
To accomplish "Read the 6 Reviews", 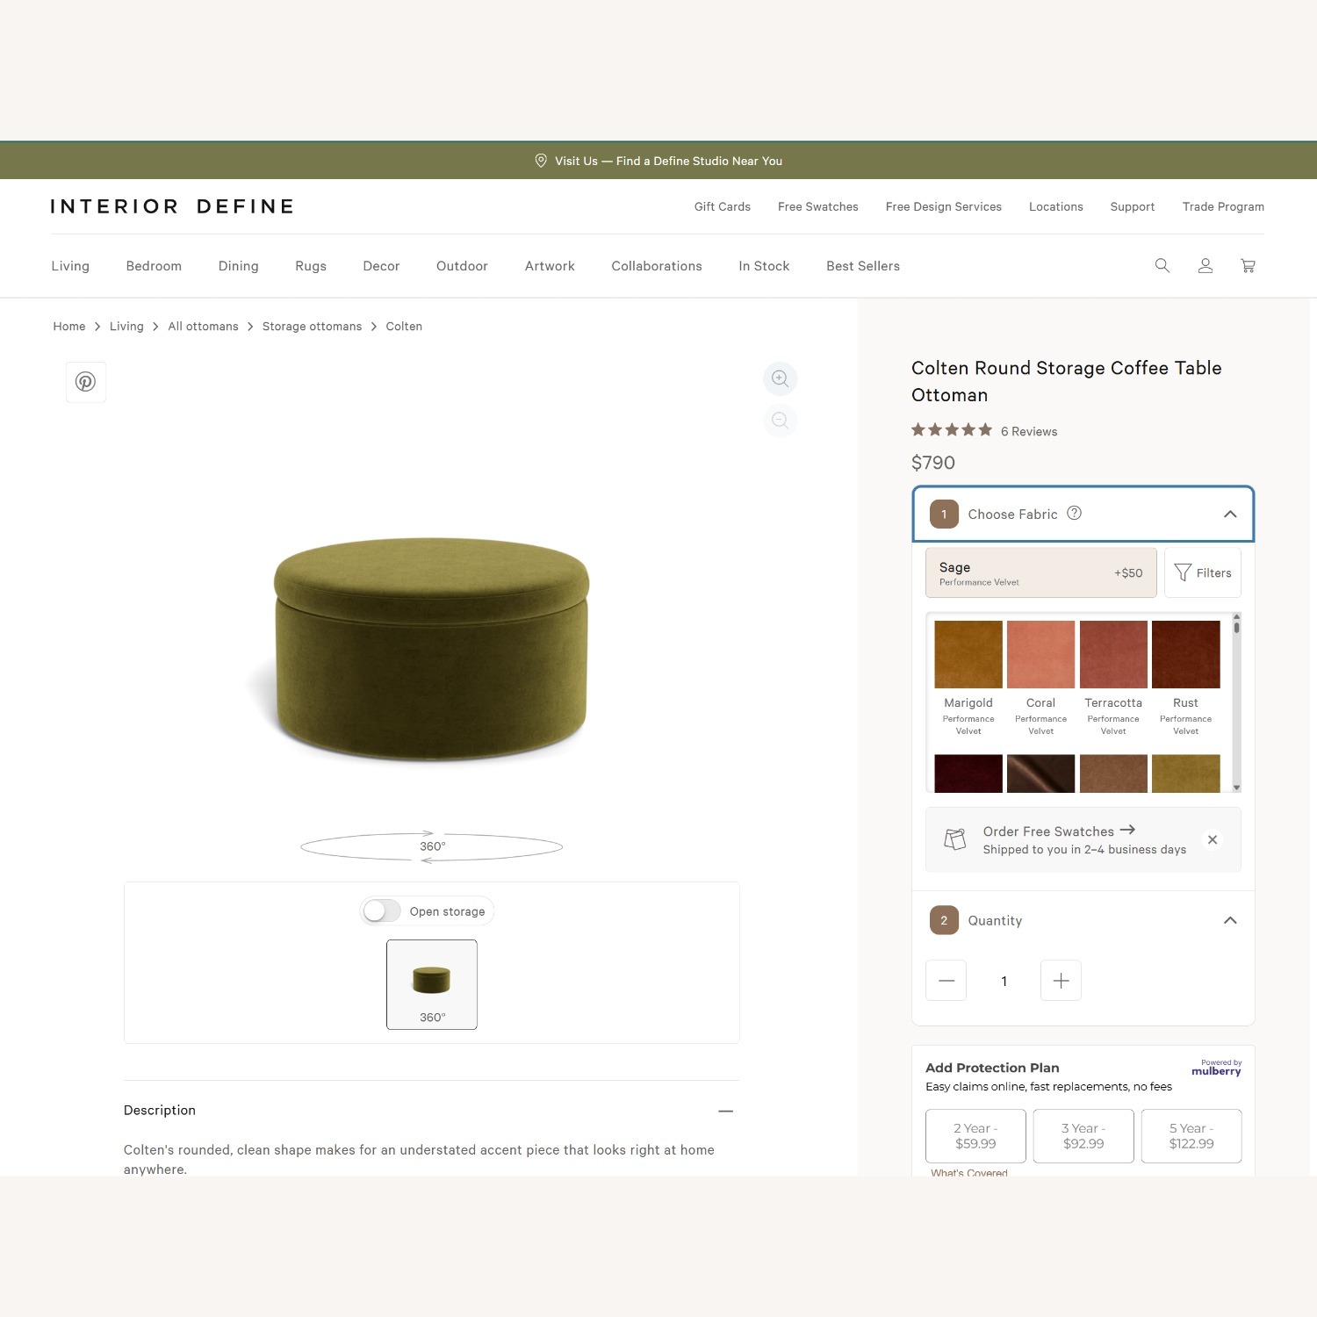I will tap(1029, 430).
